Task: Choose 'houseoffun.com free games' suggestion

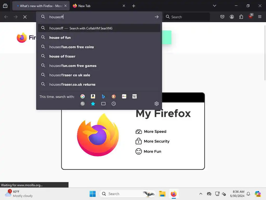Action: [x=99, y=65]
